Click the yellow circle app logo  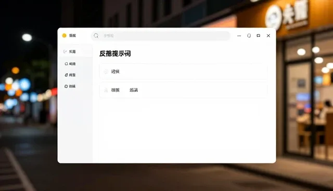(x=65, y=36)
